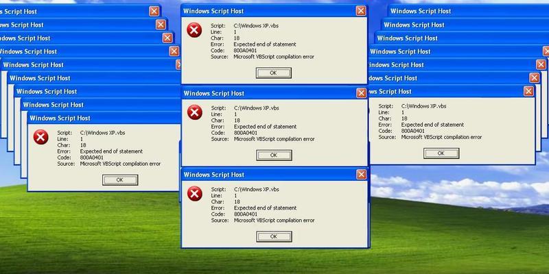This screenshot has height=274, width=549.
Task: Select "Expected end of statement" in front left-stack dialog
Action: point(111,151)
